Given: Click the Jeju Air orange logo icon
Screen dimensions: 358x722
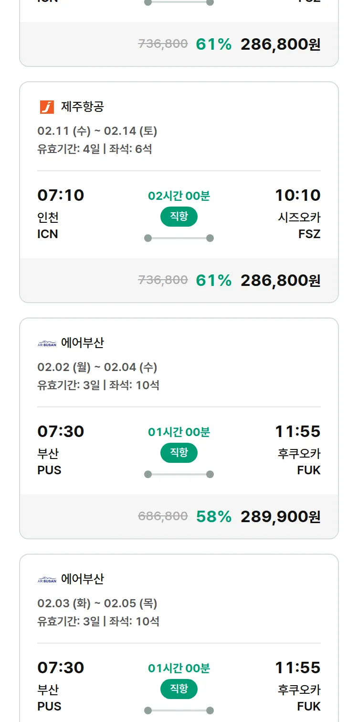Looking at the screenshot, I should (47, 107).
